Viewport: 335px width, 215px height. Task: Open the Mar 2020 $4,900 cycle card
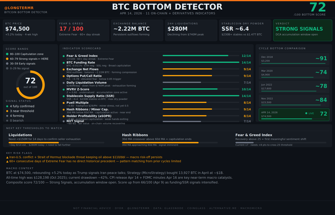coord(294,73)
